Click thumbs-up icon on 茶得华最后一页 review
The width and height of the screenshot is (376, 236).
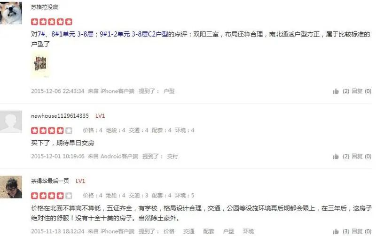click(336, 231)
